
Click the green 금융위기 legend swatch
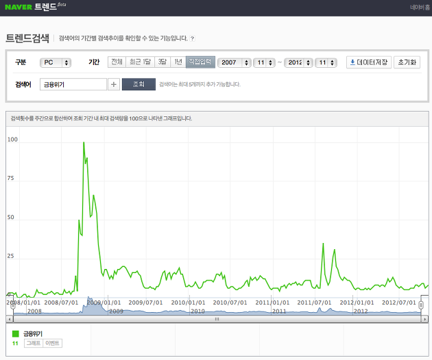[15, 334]
